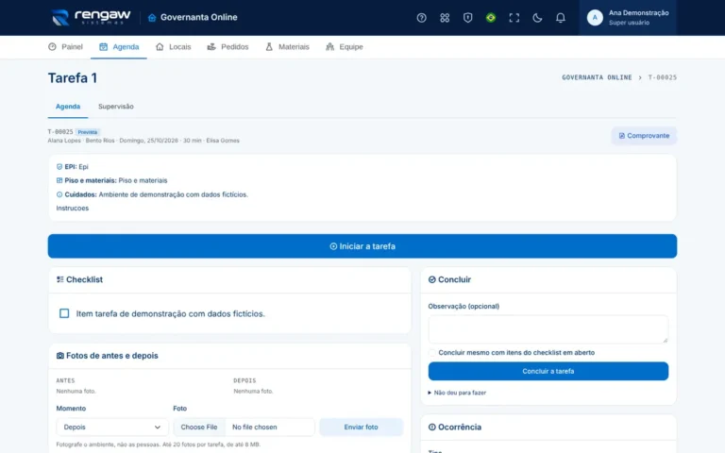
Task: Open the Agenda menu item
Action: tap(119, 46)
